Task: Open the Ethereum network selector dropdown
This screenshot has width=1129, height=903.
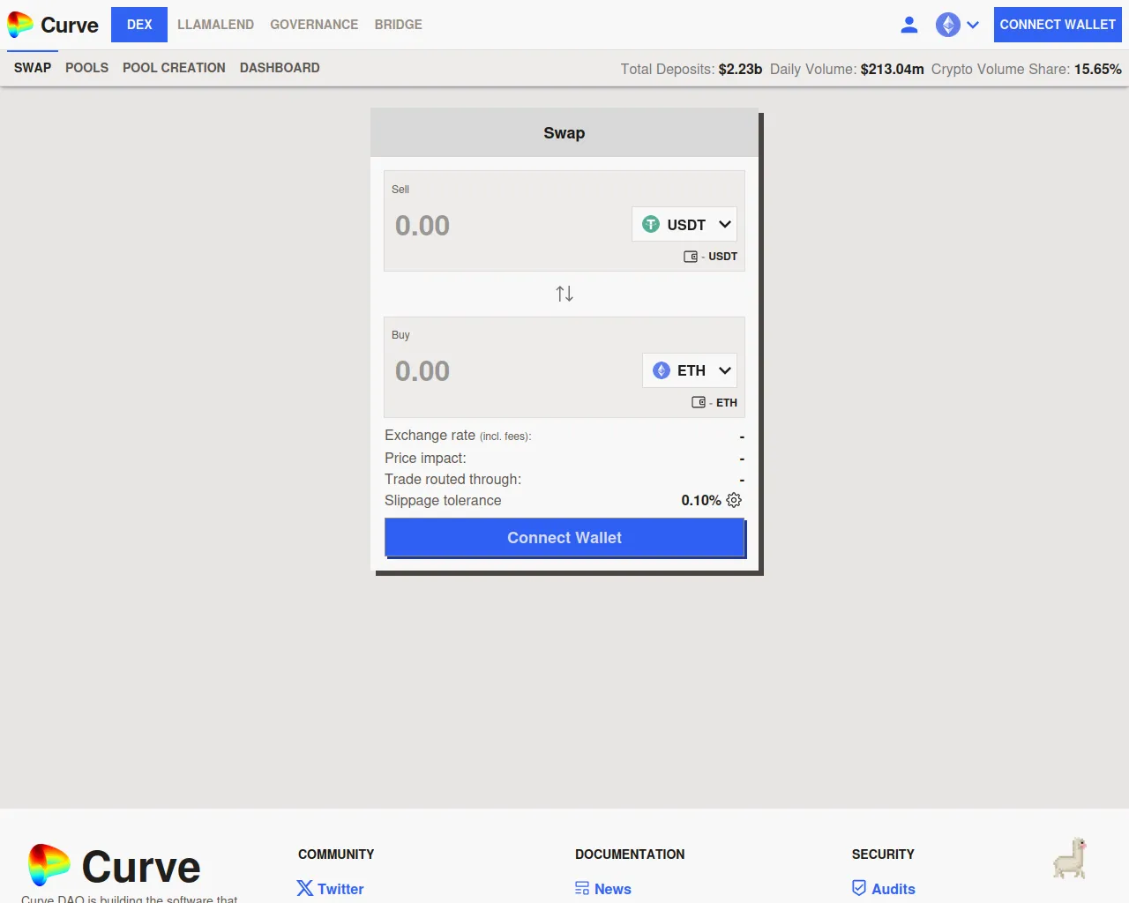Action: 958,25
